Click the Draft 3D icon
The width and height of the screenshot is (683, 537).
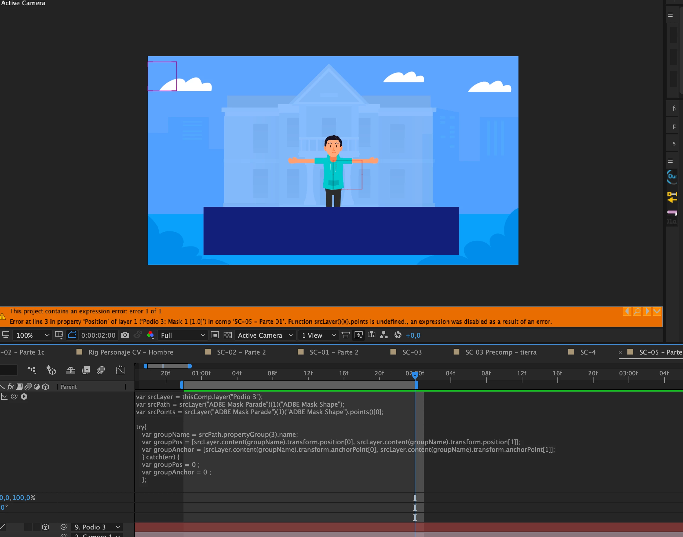coord(51,370)
